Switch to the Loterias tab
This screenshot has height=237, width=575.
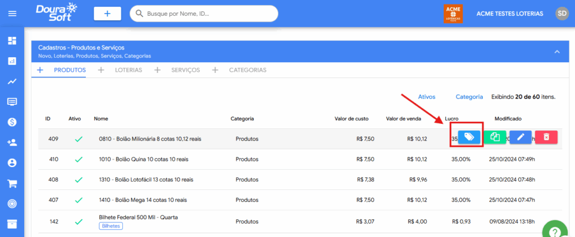click(128, 70)
